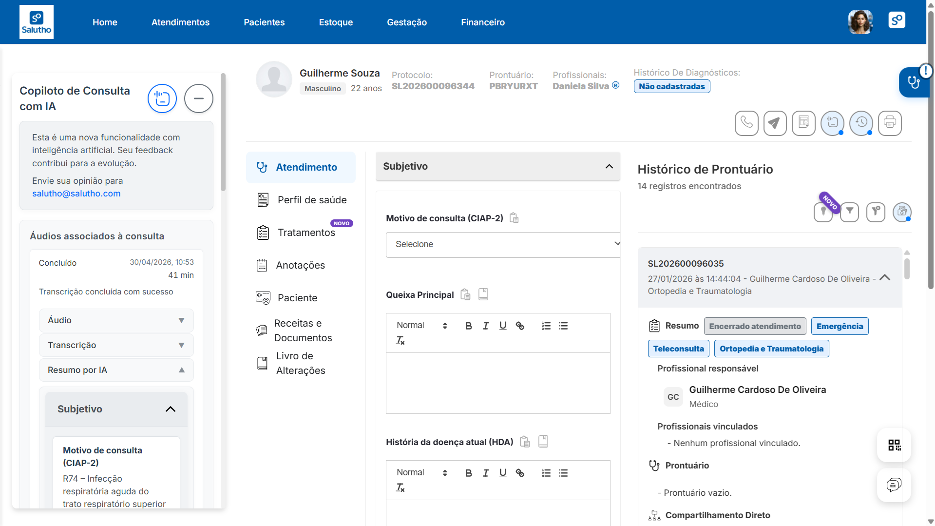The height and width of the screenshot is (526, 935).
Task: Click template book icon next to História da doença atual
Action: pos(543,441)
